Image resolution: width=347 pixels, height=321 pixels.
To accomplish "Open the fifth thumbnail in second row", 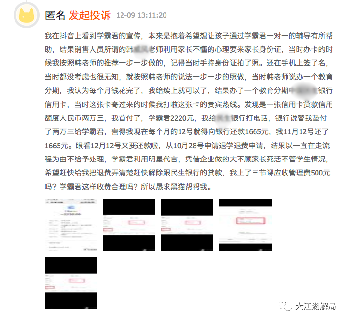I will tap(71, 283).
